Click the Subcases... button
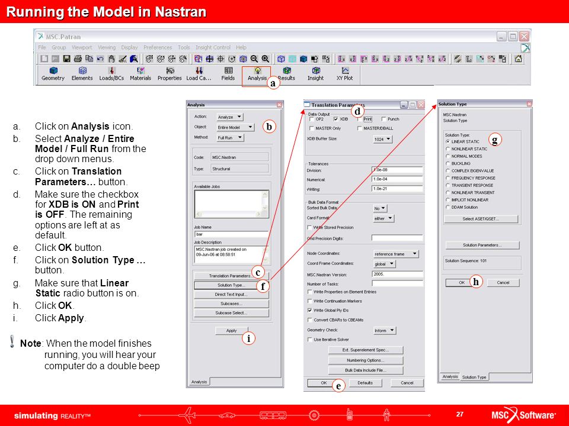The width and height of the screenshot is (569, 426). 231,304
